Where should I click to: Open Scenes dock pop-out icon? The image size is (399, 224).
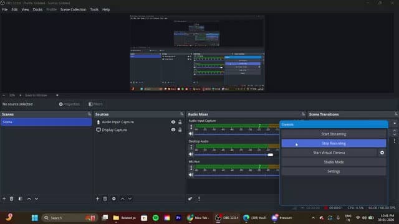89,114
